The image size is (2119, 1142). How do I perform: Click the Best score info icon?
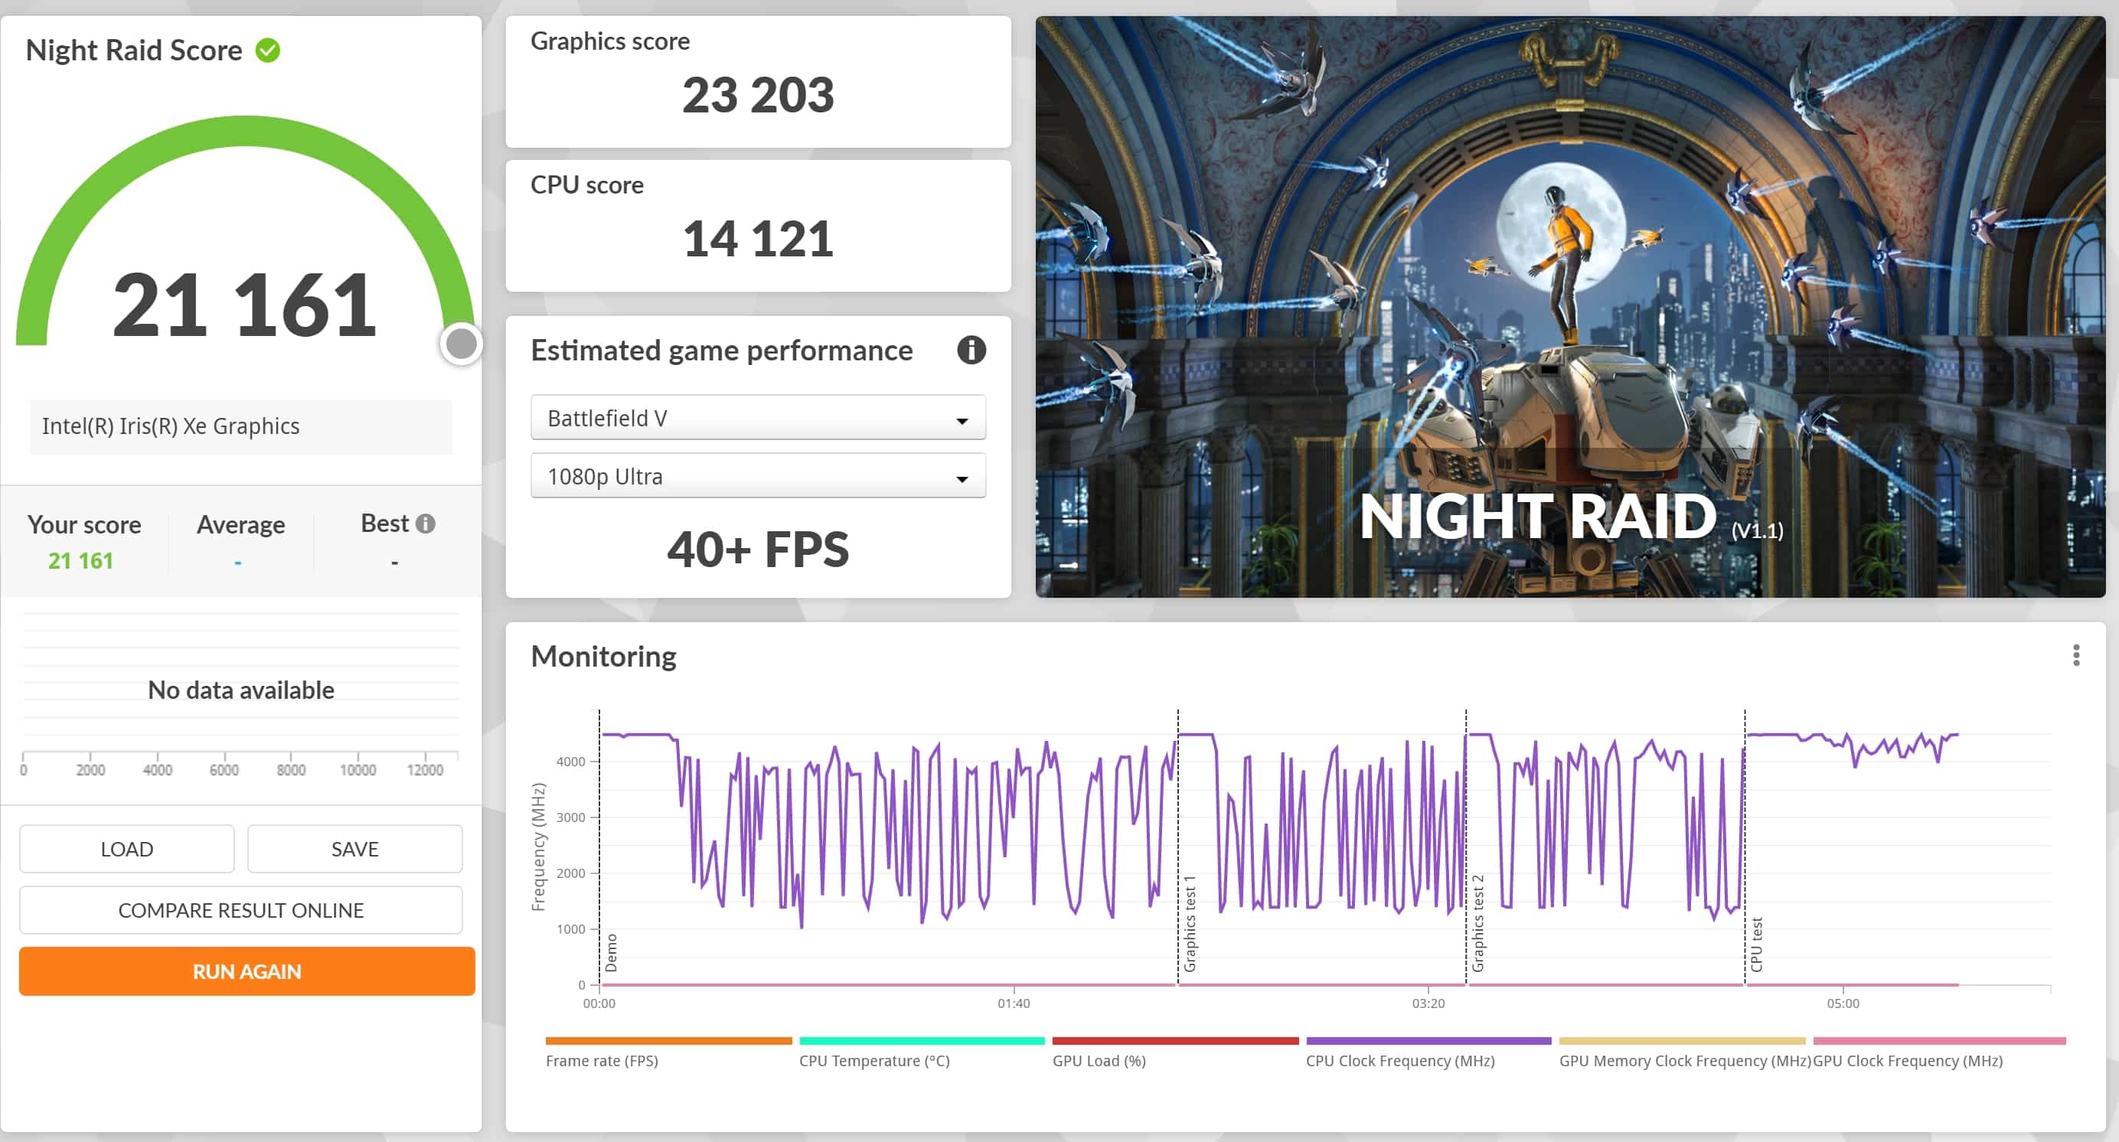426,524
